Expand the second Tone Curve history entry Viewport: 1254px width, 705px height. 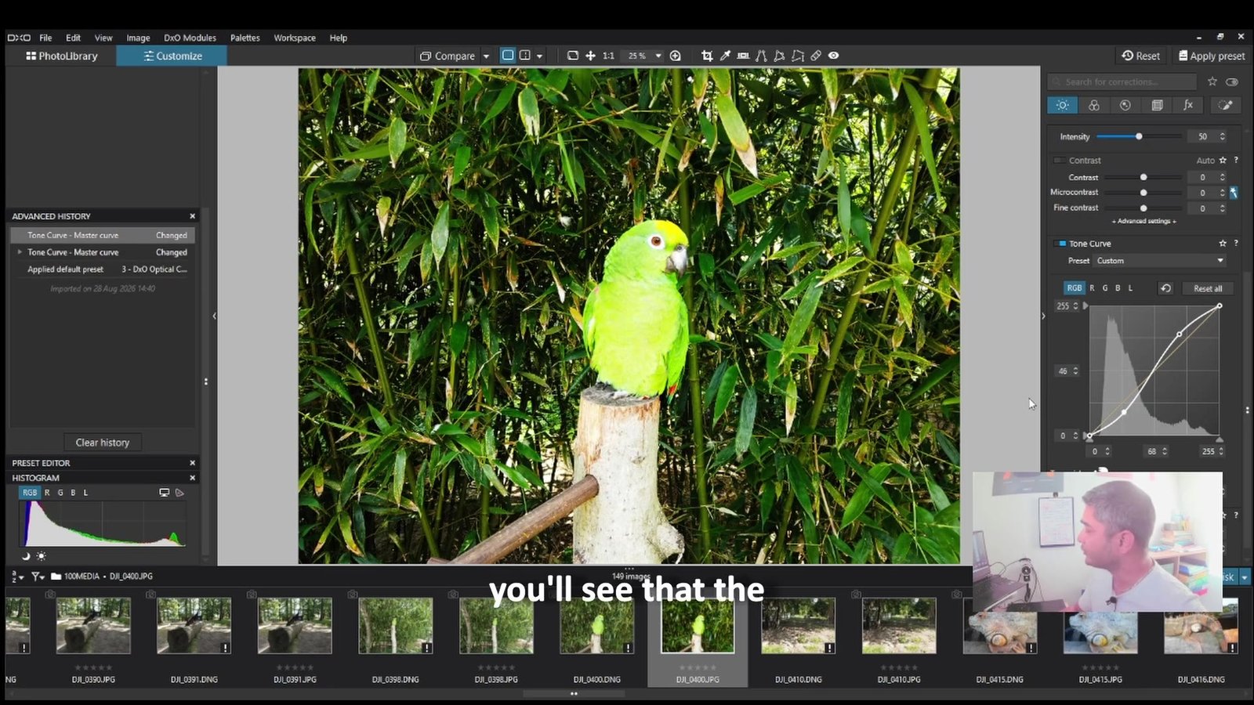[20, 252]
